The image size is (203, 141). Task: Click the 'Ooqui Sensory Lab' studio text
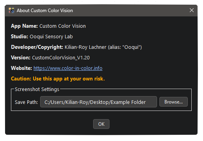51,37
